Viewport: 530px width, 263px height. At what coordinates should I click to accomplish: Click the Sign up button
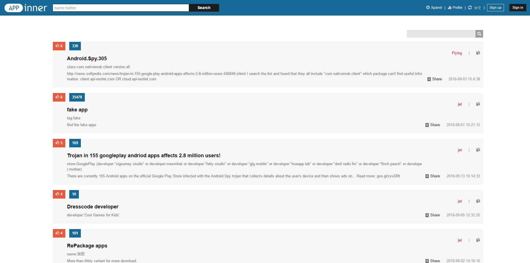point(496,8)
